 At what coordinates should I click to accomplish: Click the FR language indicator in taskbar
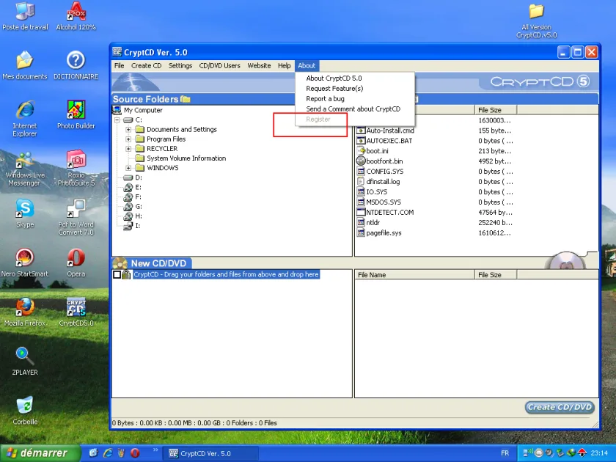click(x=505, y=453)
